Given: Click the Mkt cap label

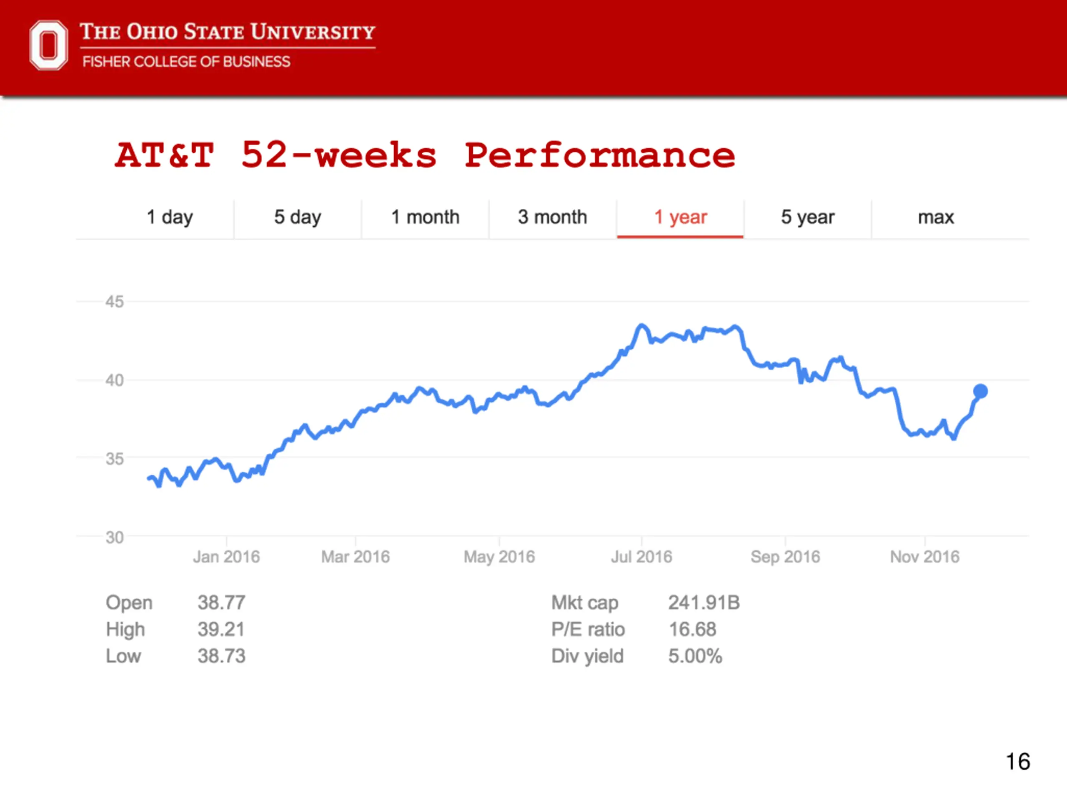Looking at the screenshot, I should [x=585, y=603].
